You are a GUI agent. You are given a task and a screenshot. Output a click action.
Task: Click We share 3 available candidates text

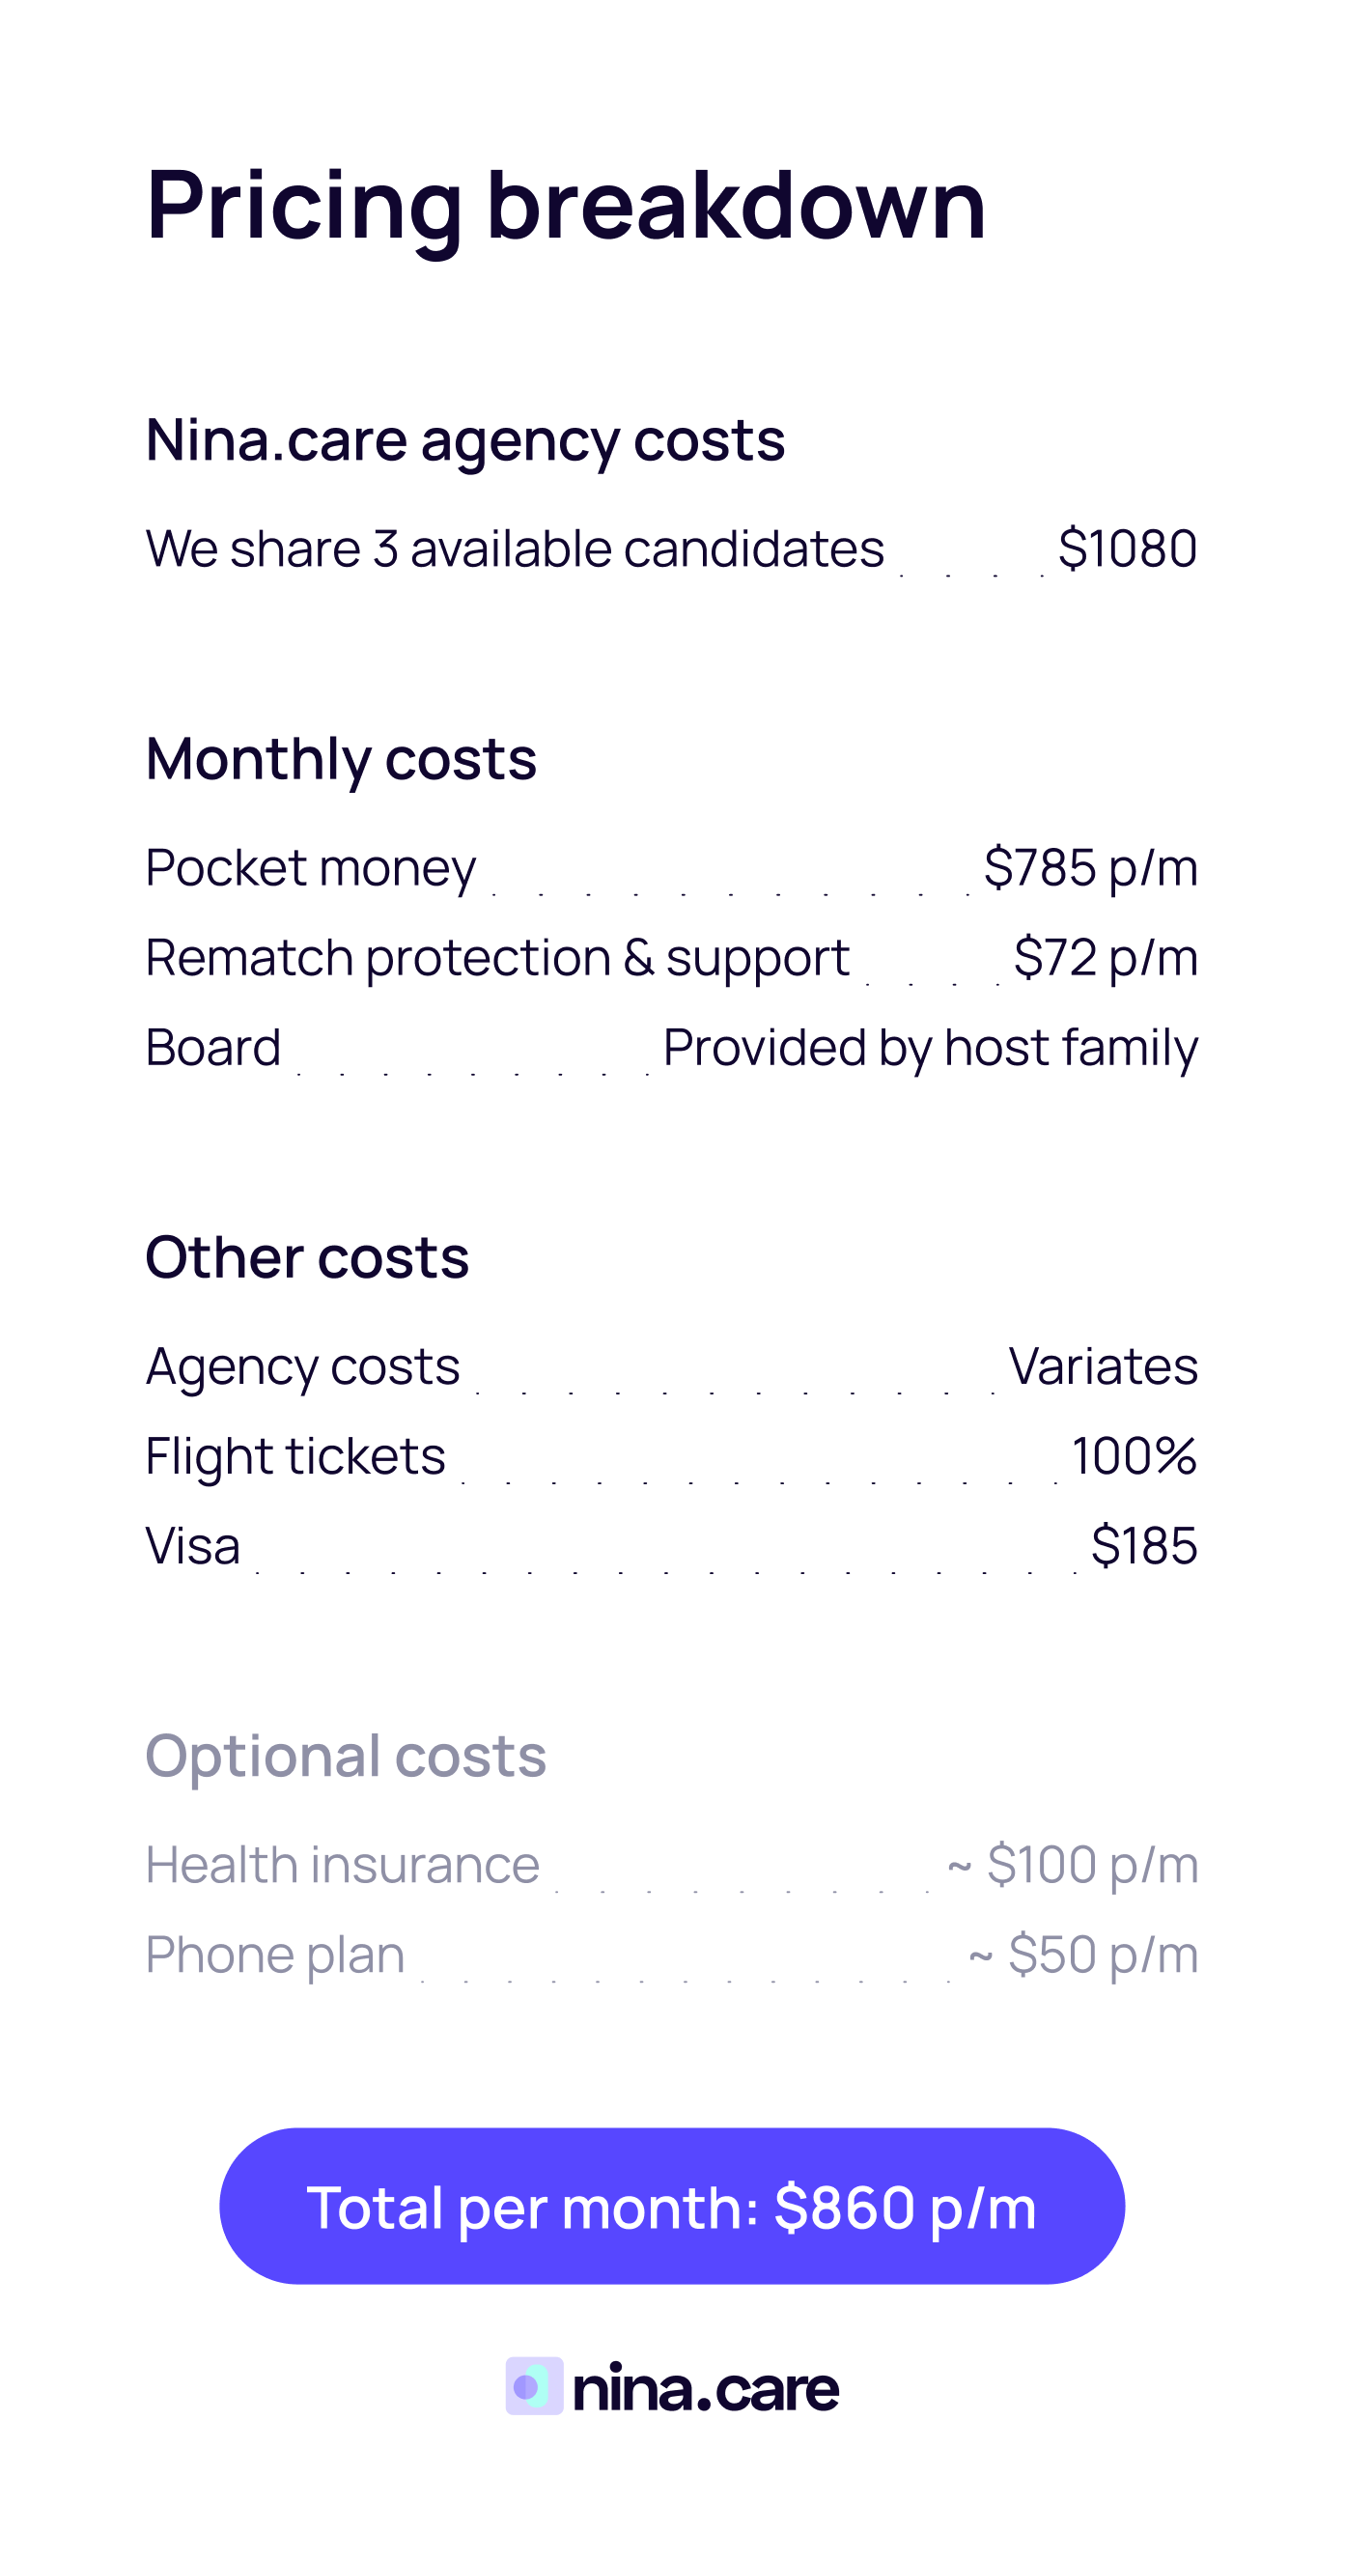pyautogui.click(x=515, y=549)
